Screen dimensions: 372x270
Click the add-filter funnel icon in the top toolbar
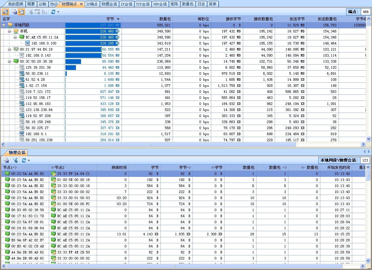(x=30, y=12)
